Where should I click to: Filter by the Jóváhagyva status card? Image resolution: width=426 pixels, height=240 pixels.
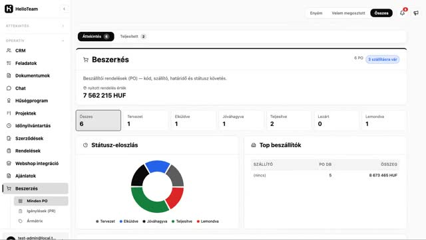241,121
